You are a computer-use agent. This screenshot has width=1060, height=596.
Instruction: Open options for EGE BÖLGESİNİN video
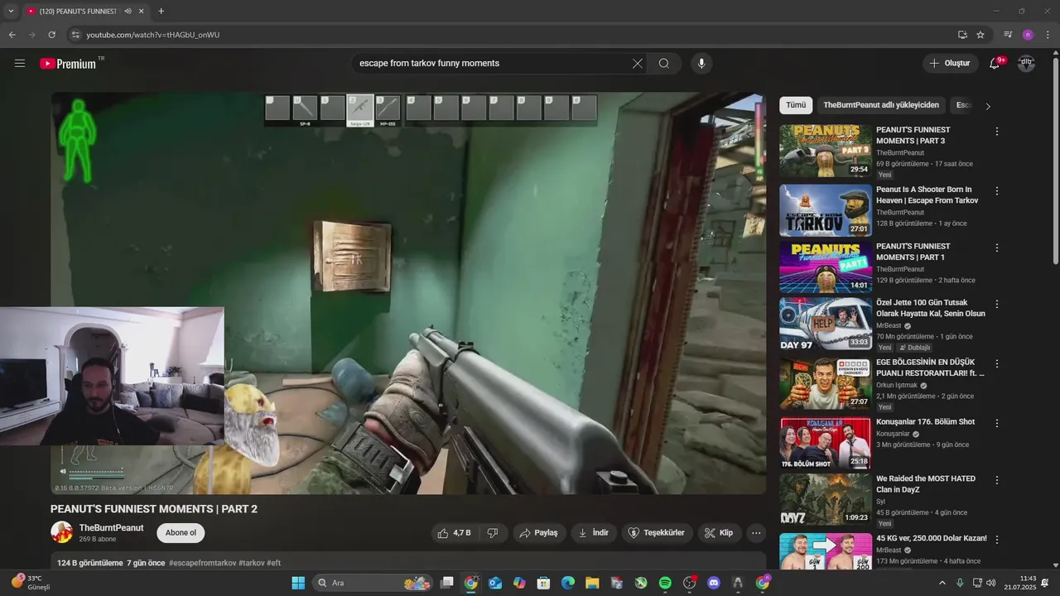(x=997, y=363)
